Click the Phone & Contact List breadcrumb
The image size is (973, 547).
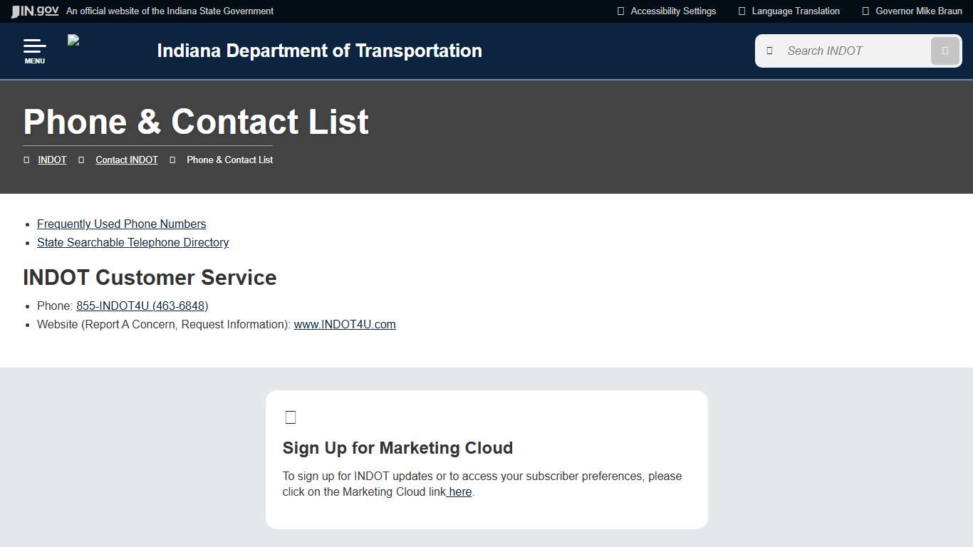(229, 160)
